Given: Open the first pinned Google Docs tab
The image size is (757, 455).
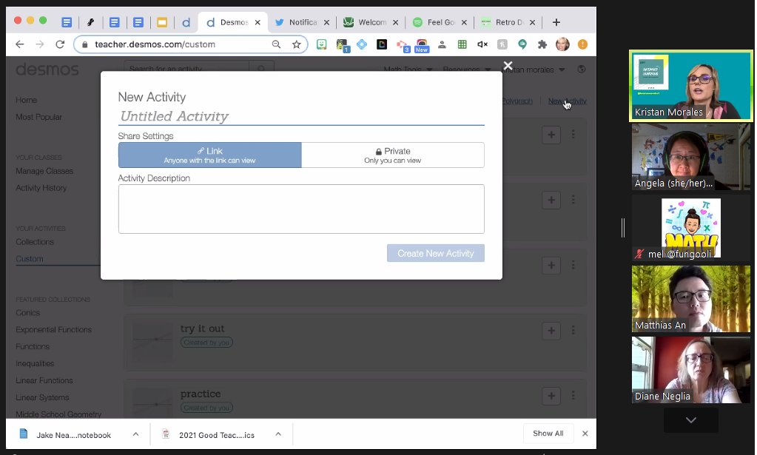Looking at the screenshot, I should pos(67,22).
